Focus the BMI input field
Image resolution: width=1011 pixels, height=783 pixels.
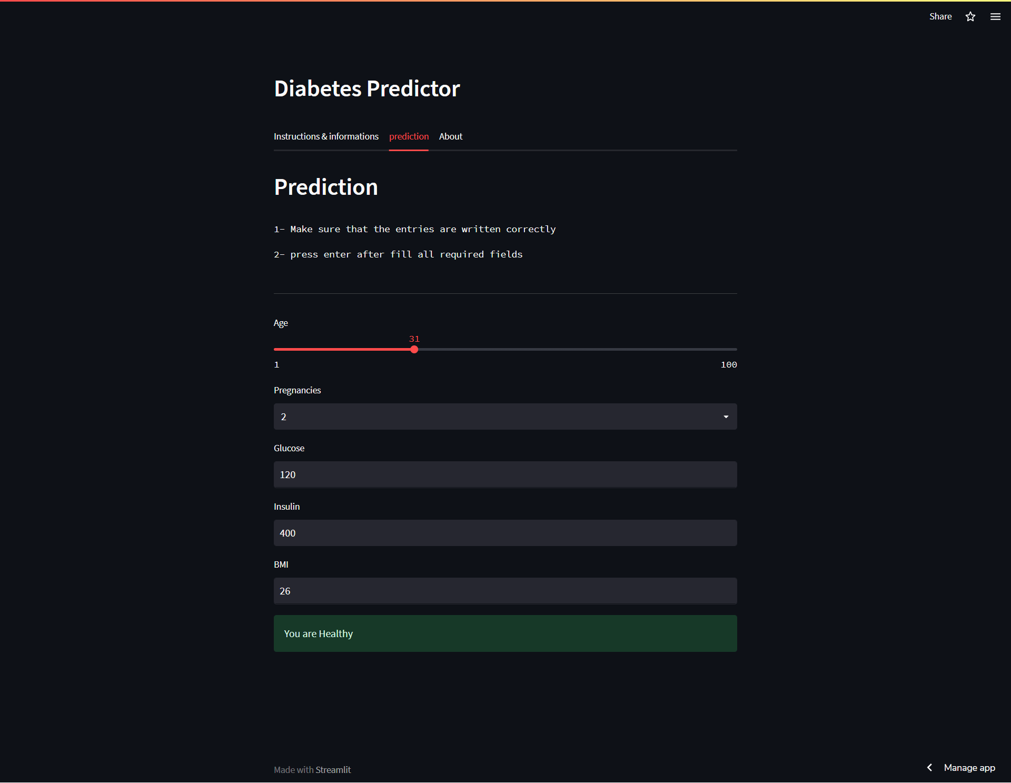[x=506, y=591]
